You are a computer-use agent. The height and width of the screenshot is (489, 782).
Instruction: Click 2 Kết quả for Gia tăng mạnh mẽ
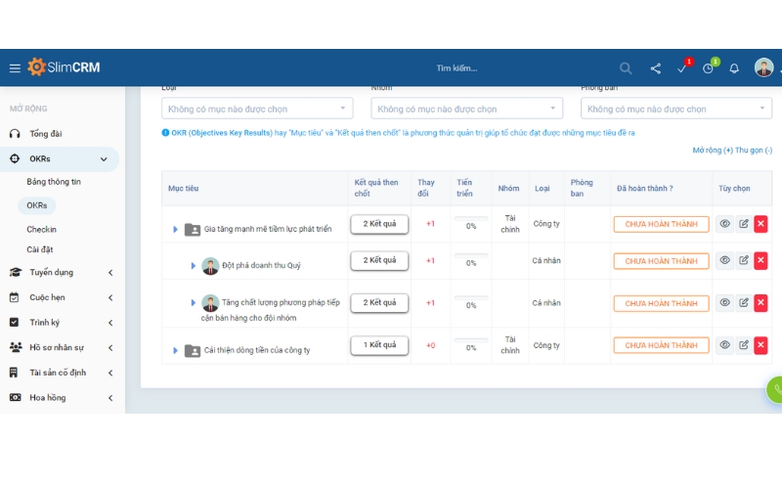coord(379,224)
